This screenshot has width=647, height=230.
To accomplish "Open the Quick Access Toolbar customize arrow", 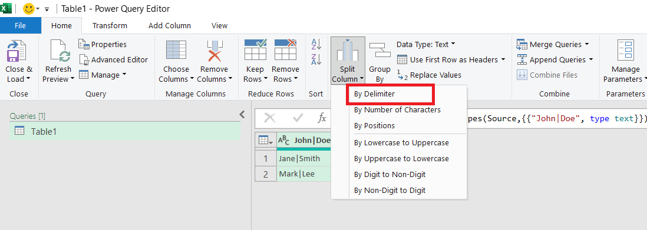I will click(x=47, y=9).
